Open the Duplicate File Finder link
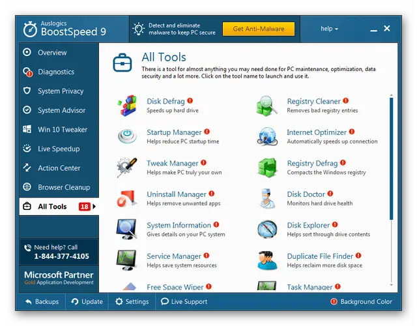Screen dimensions: 417x326 coord(320,256)
